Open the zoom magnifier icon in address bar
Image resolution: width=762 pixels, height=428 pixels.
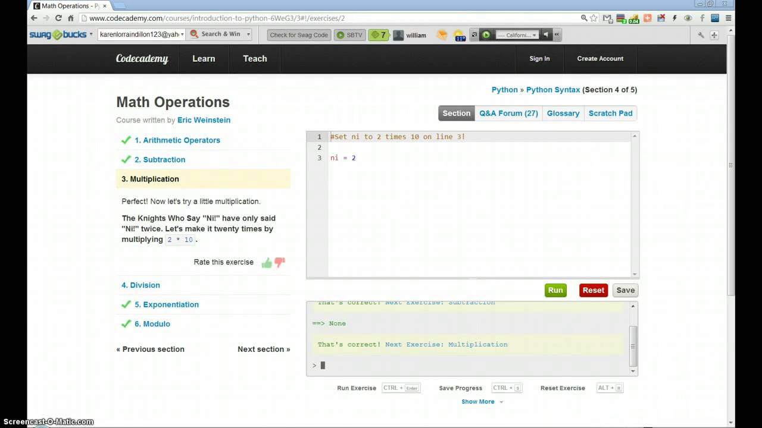point(584,18)
